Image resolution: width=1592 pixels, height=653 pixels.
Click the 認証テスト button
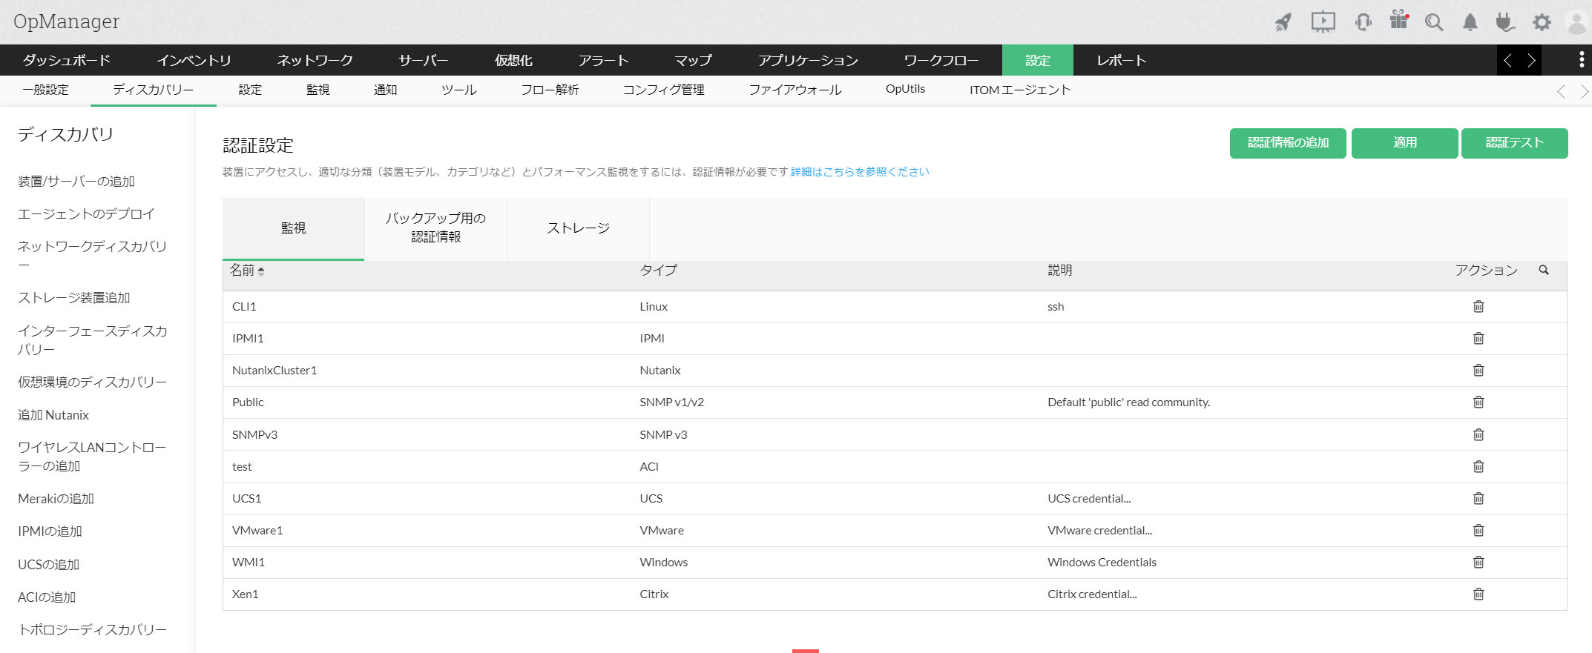1515,143
